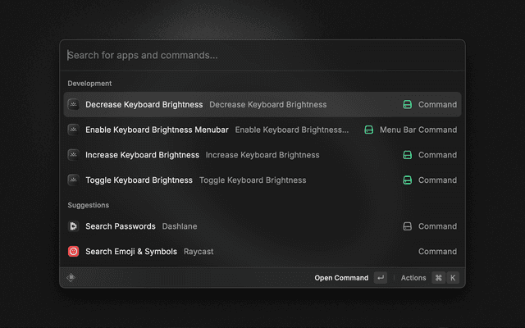Click gray extension badge on Search Passwords row
This screenshot has height=328, width=525.
pyautogui.click(x=407, y=226)
